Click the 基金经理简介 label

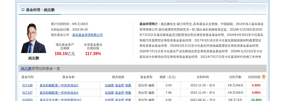coord(150,24)
